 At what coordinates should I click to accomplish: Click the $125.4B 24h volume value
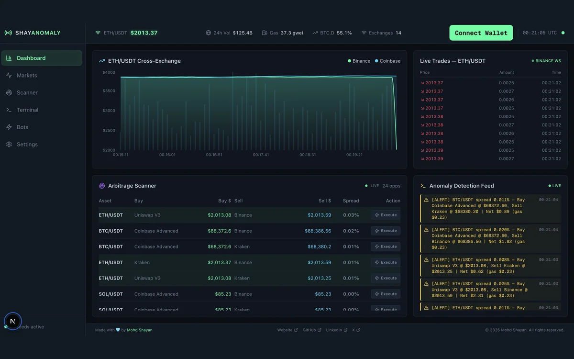coord(243,33)
